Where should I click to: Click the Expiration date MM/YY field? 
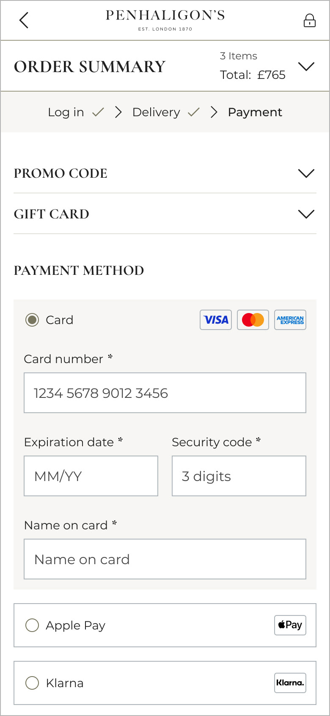[91, 476]
